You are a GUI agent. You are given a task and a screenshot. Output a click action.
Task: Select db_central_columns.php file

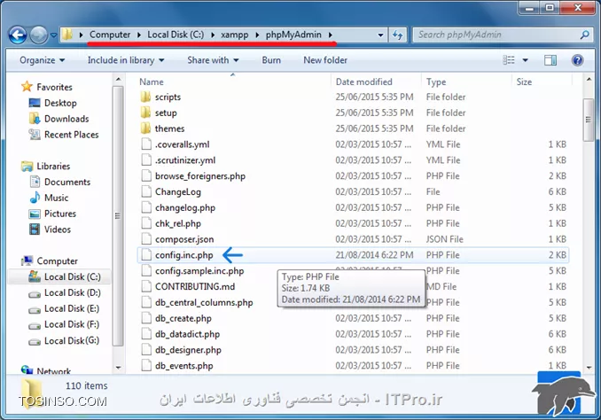click(204, 302)
